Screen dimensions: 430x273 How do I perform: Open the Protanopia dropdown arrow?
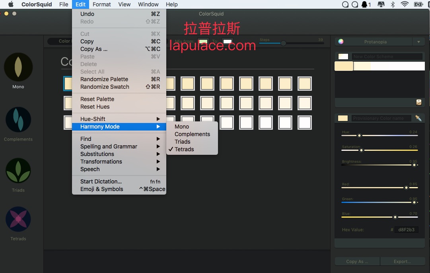418,42
